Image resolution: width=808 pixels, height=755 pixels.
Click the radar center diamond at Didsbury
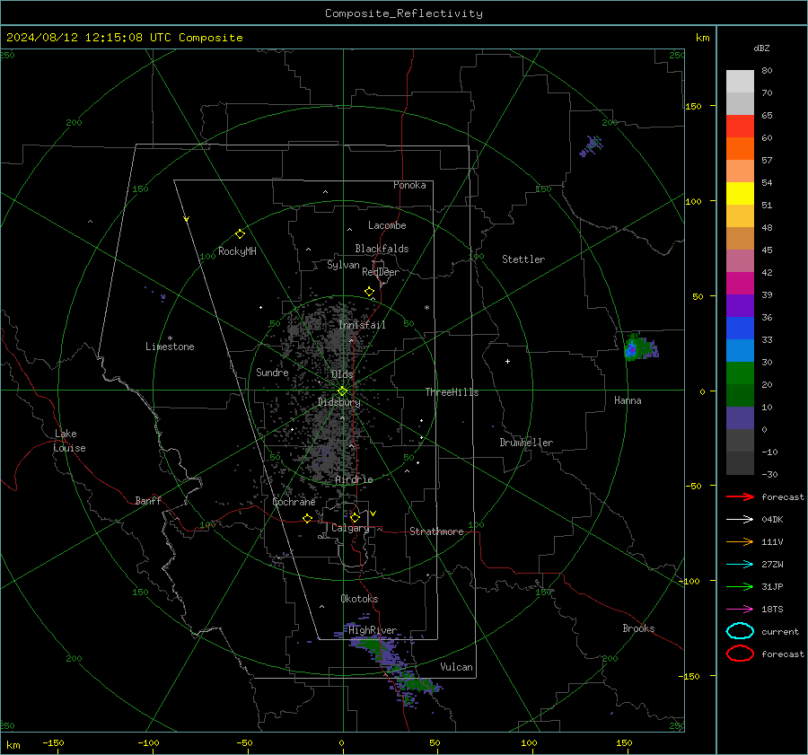tap(342, 391)
